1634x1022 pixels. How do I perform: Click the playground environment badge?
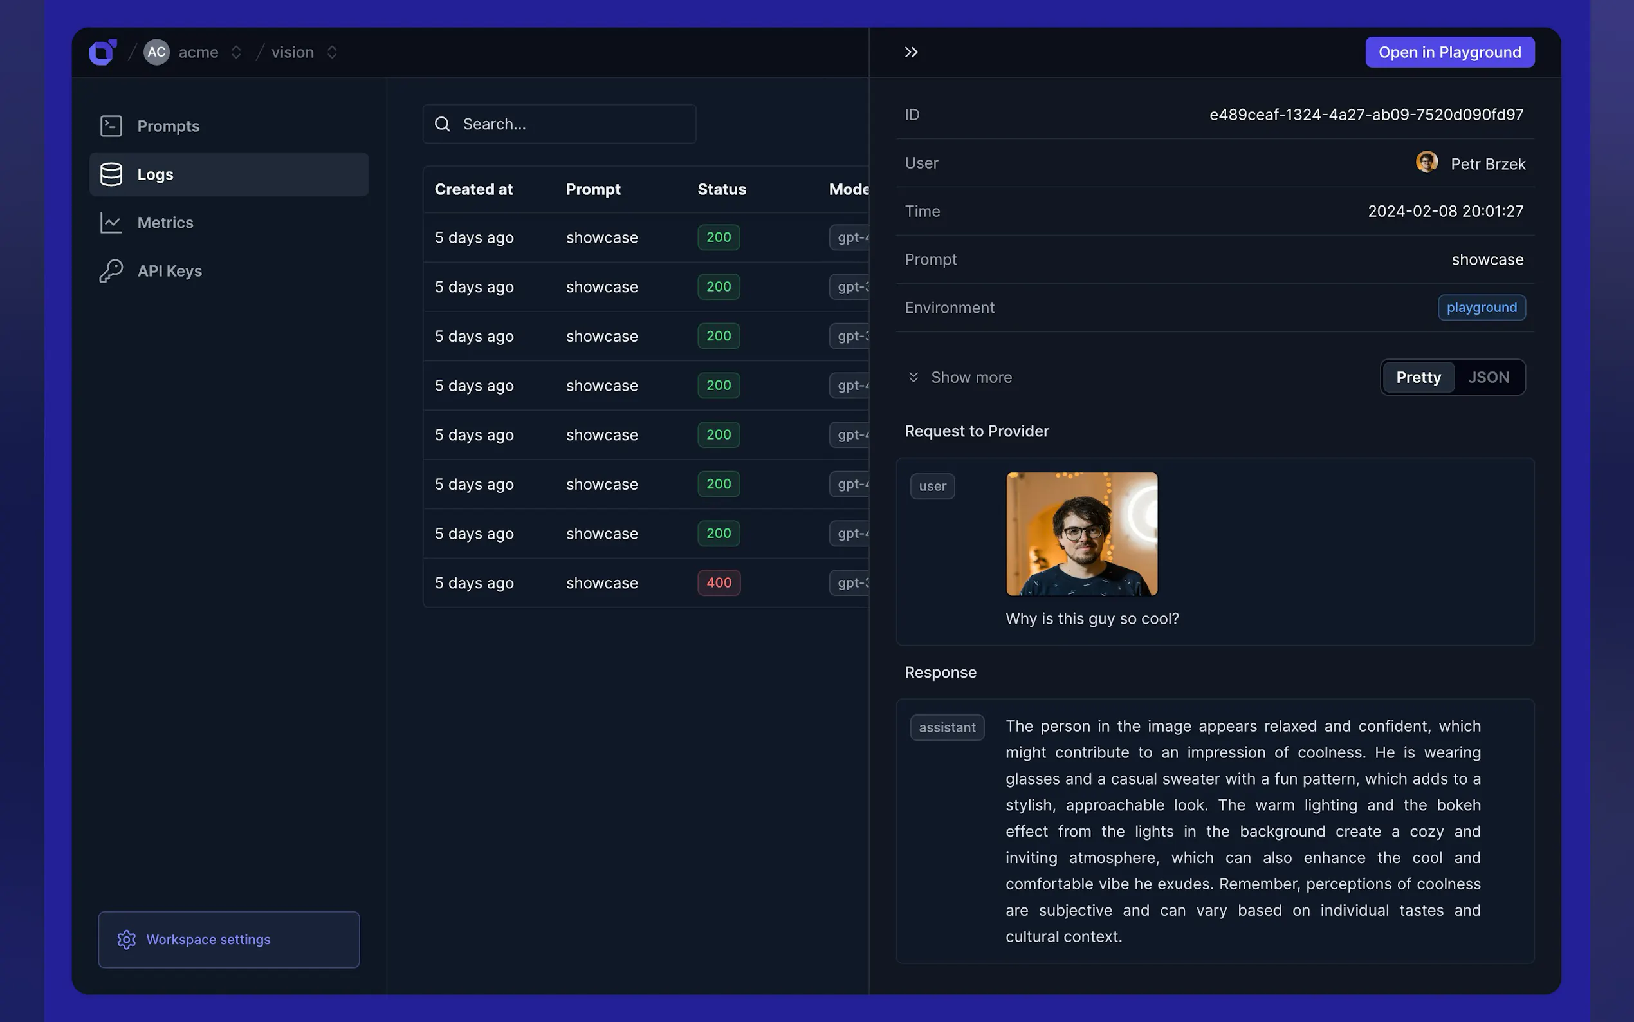1482,308
